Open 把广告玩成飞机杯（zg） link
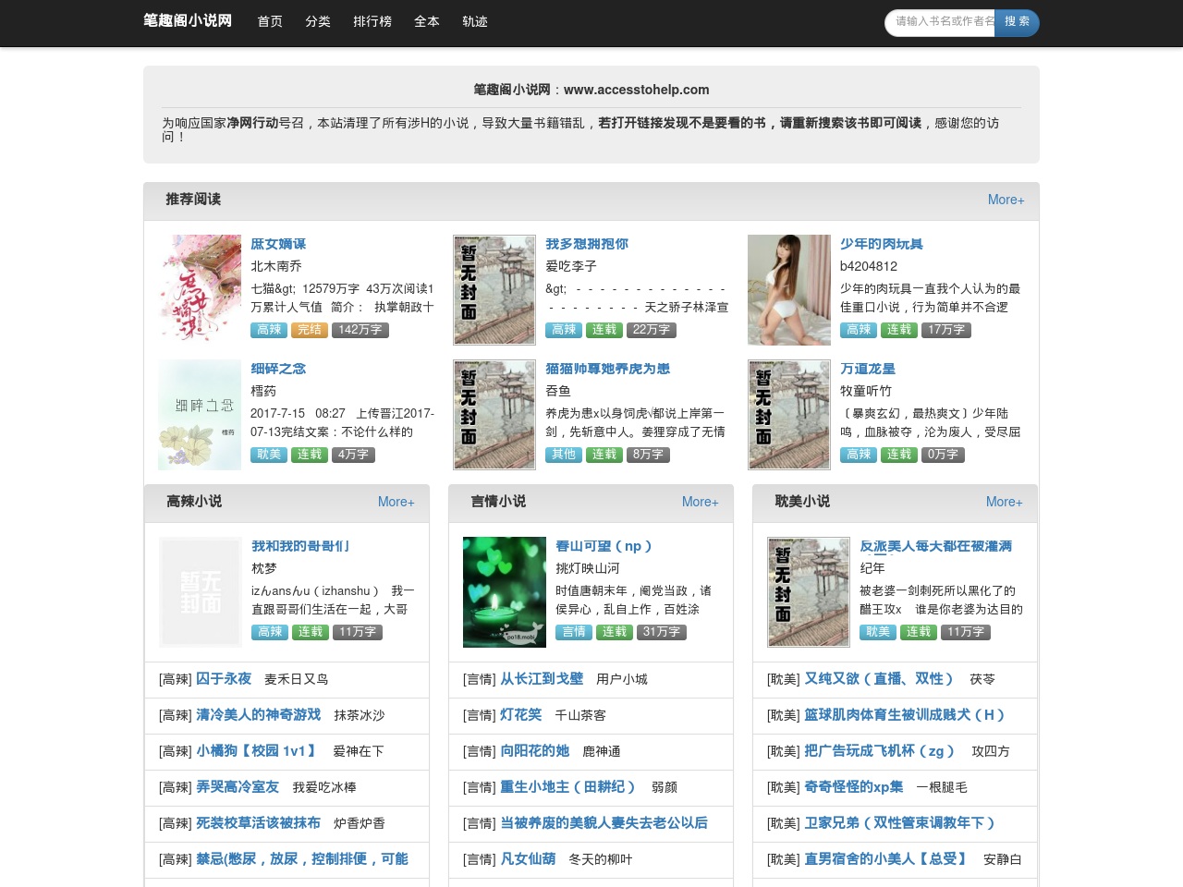 [x=881, y=751]
